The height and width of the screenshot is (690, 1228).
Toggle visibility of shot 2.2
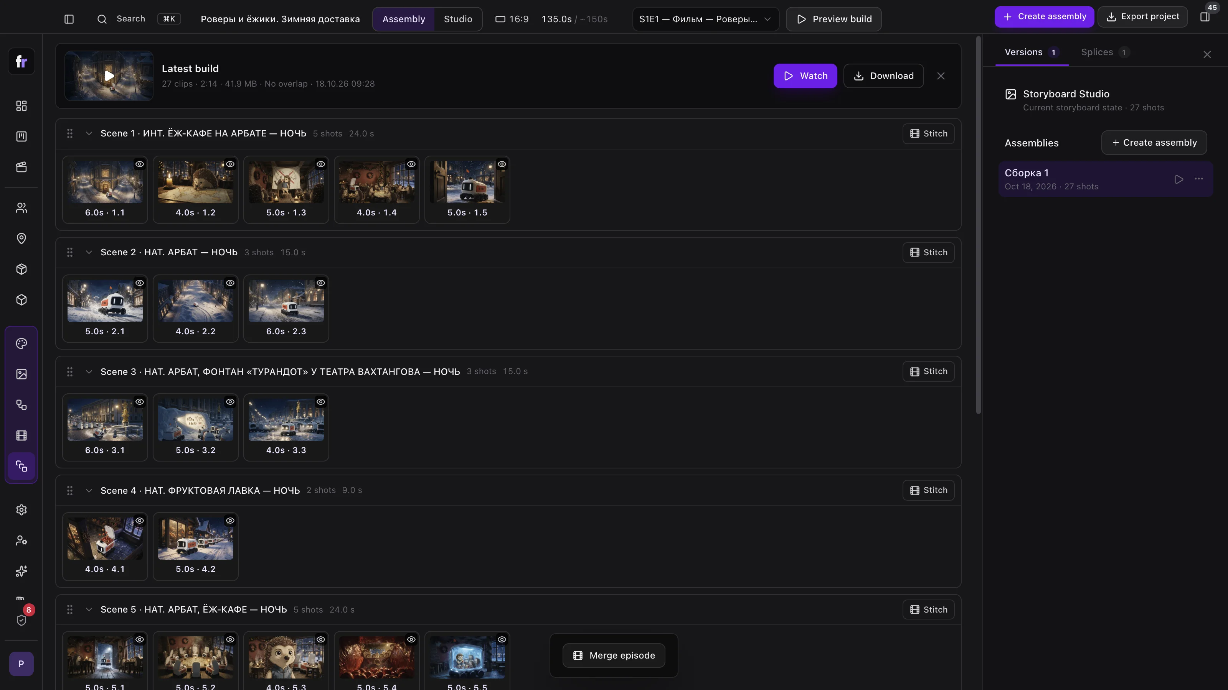[230, 283]
